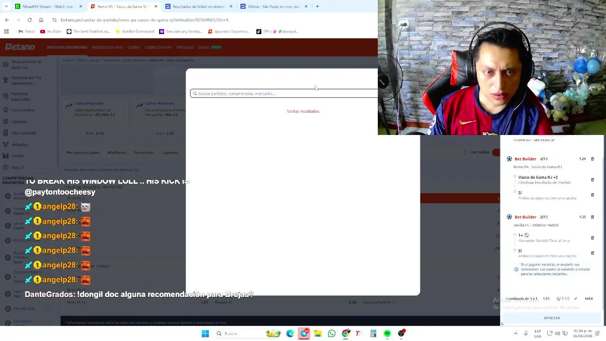Viewport: 606px width, 341px height.
Task: Click Mercados principales tab behind overlay
Action: 83,153
